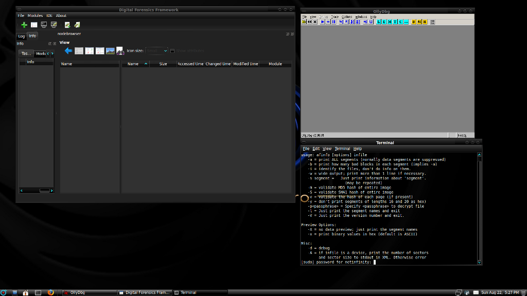Screen dimensions: 527x296
Task: Click the blue back arrow in View
Action: (68, 51)
